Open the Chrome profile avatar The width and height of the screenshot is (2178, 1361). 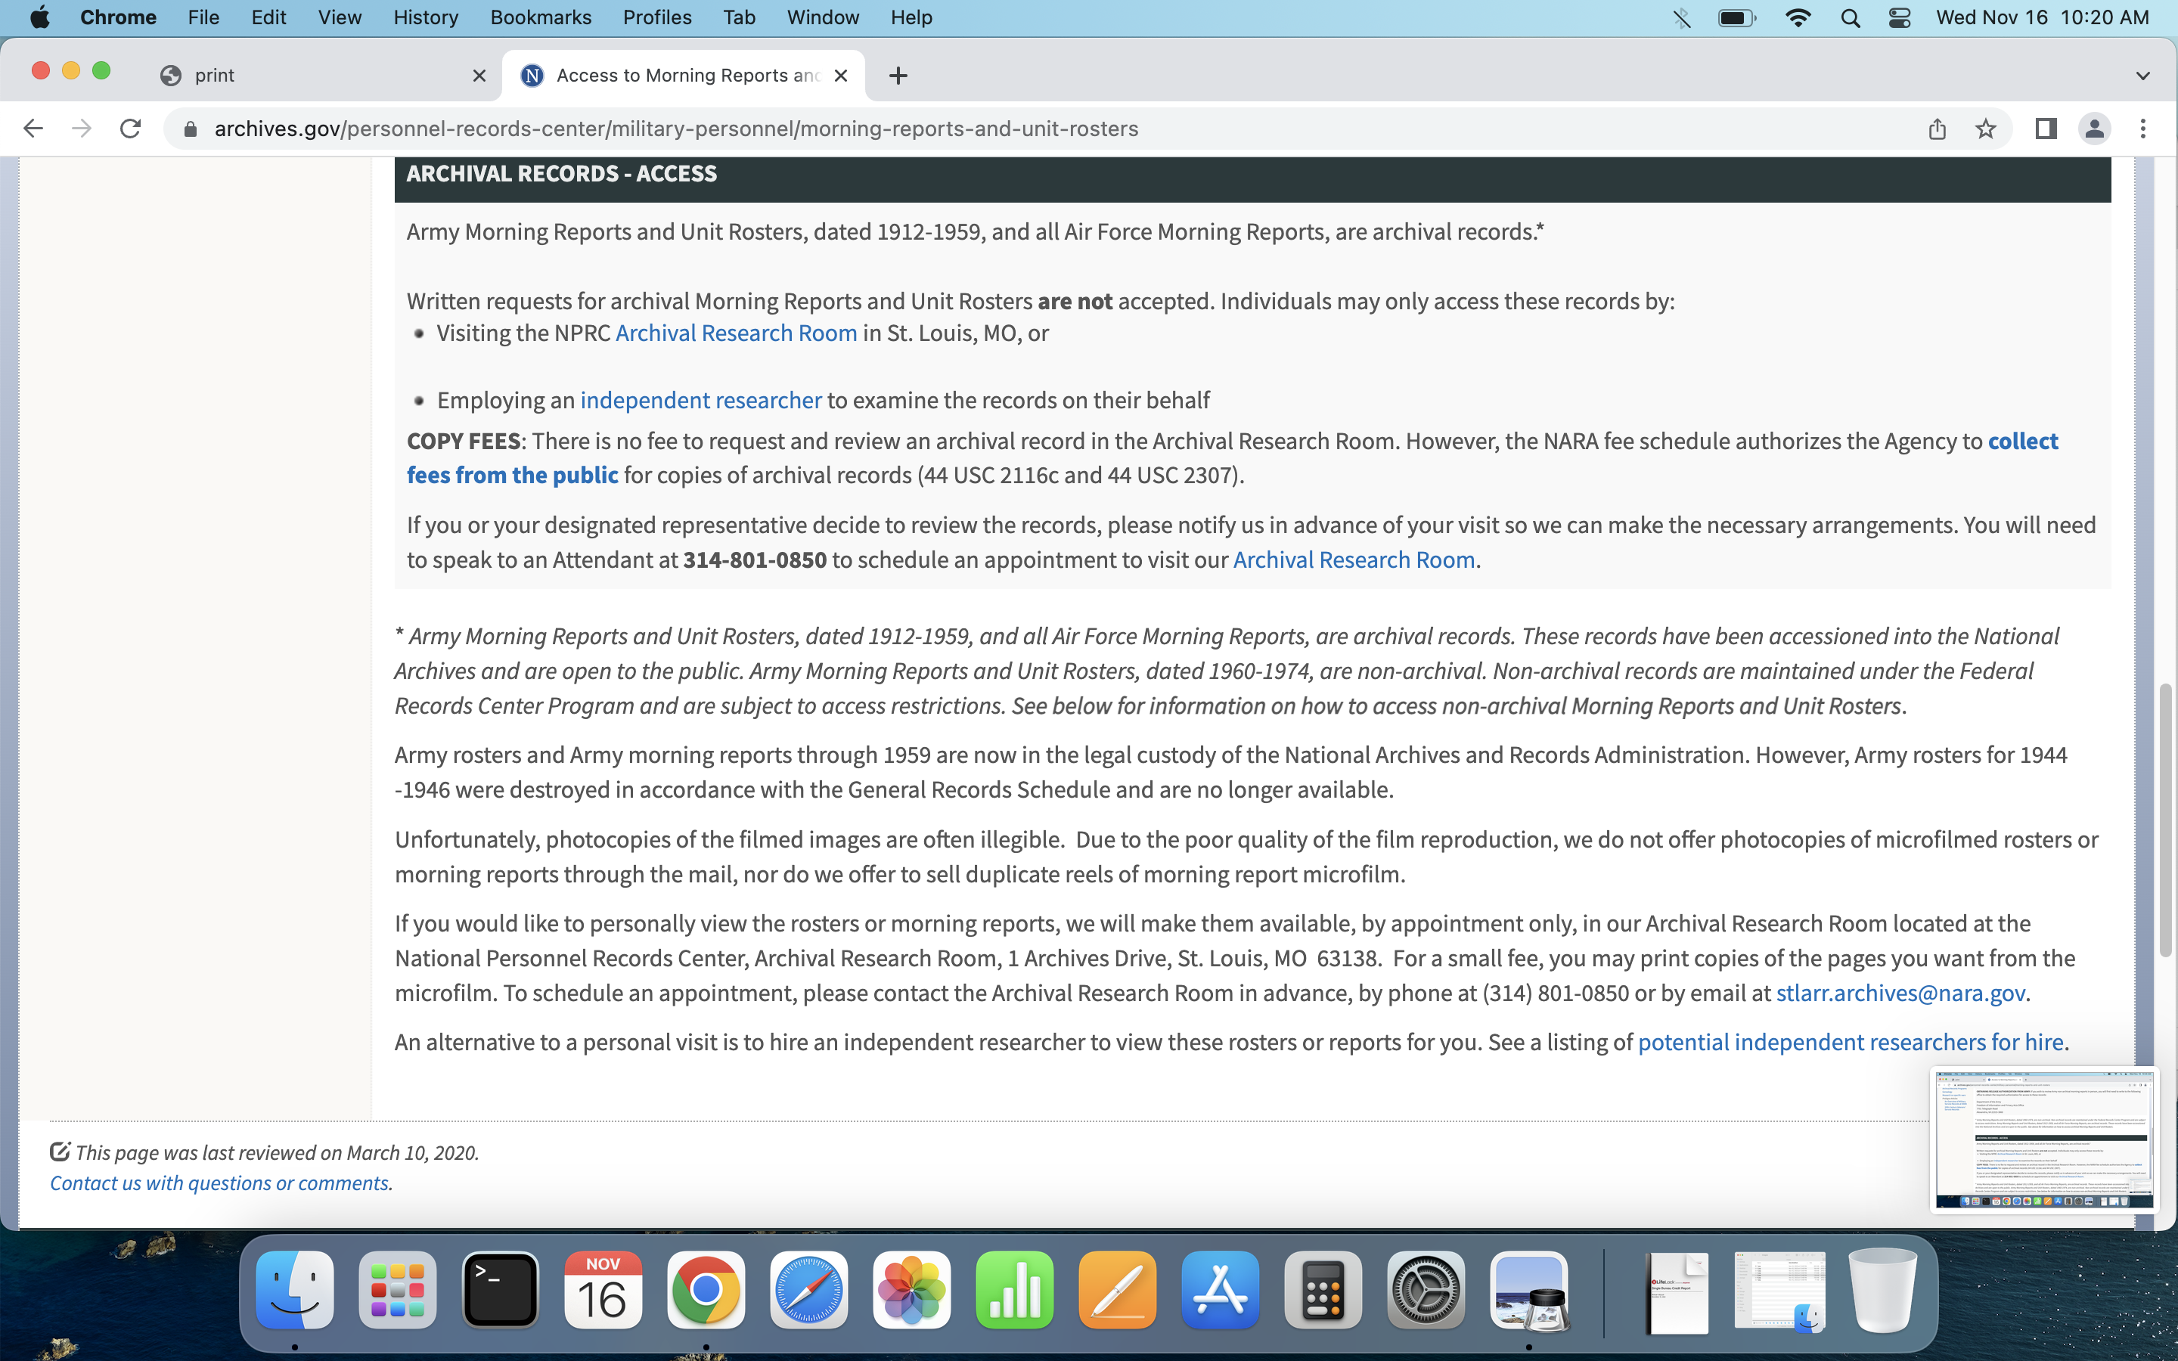click(2094, 129)
